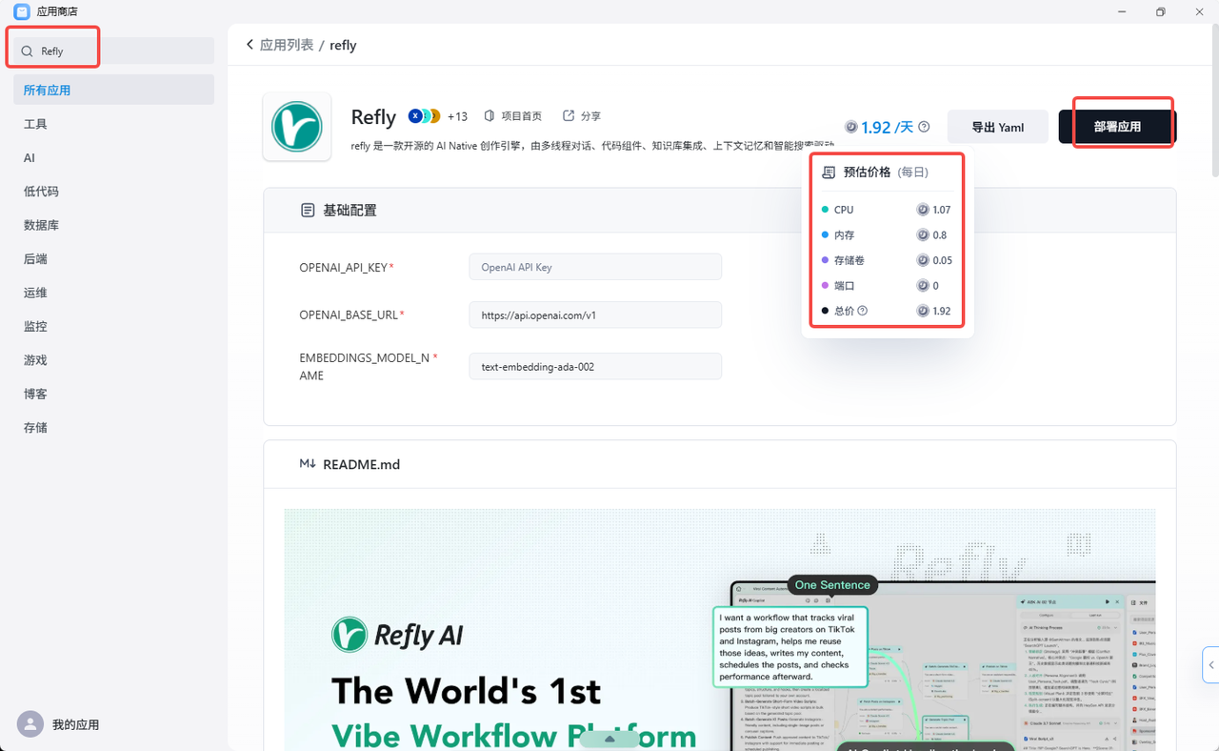Click the help icon beside daily price
Image resolution: width=1219 pixels, height=751 pixels.
point(924,127)
